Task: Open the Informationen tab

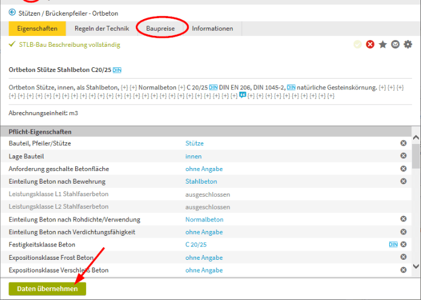Action: pos(212,28)
